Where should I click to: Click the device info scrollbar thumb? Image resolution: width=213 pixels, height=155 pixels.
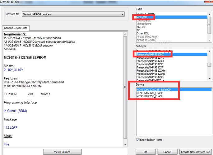pyautogui.click(x=125, y=87)
